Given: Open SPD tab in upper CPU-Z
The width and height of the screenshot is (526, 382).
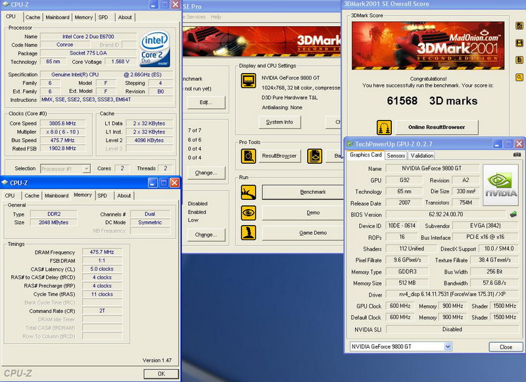Looking at the screenshot, I should pyautogui.click(x=103, y=17).
